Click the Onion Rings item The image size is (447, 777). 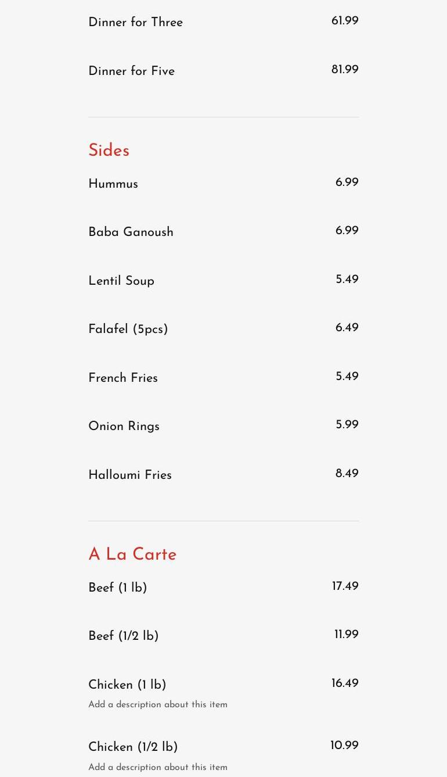pos(124,427)
